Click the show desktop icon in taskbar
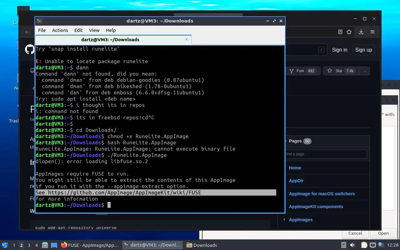The width and height of the screenshot is (400, 250). 54,245
